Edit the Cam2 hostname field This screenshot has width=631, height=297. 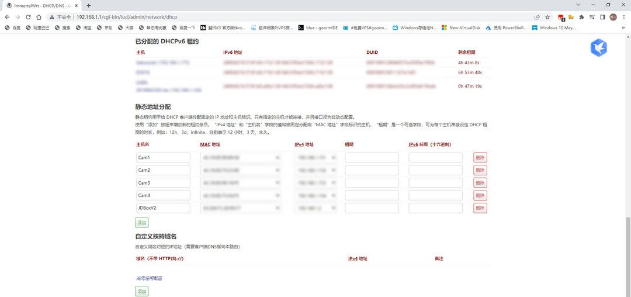coord(163,170)
